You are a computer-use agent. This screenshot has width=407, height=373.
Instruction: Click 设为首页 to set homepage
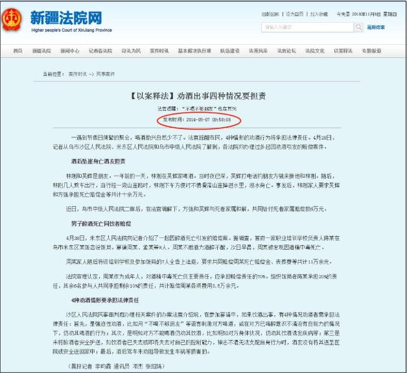click(294, 14)
